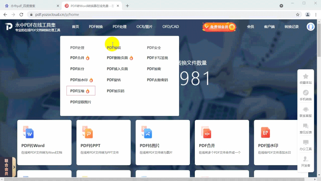
Task: Open the OCR/图片 dropdown menu
Action: click(145, 27)
